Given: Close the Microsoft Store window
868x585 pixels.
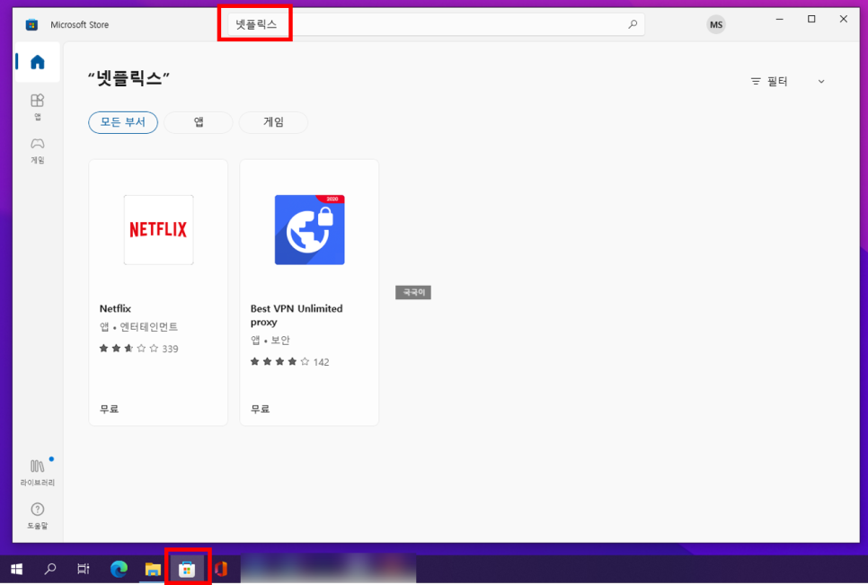Looking at the screenshot, I should point(843,20).
